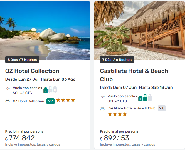Select the $774.842 price
Viewport: 185px width, 150px height.
click(x=20, y=138)
